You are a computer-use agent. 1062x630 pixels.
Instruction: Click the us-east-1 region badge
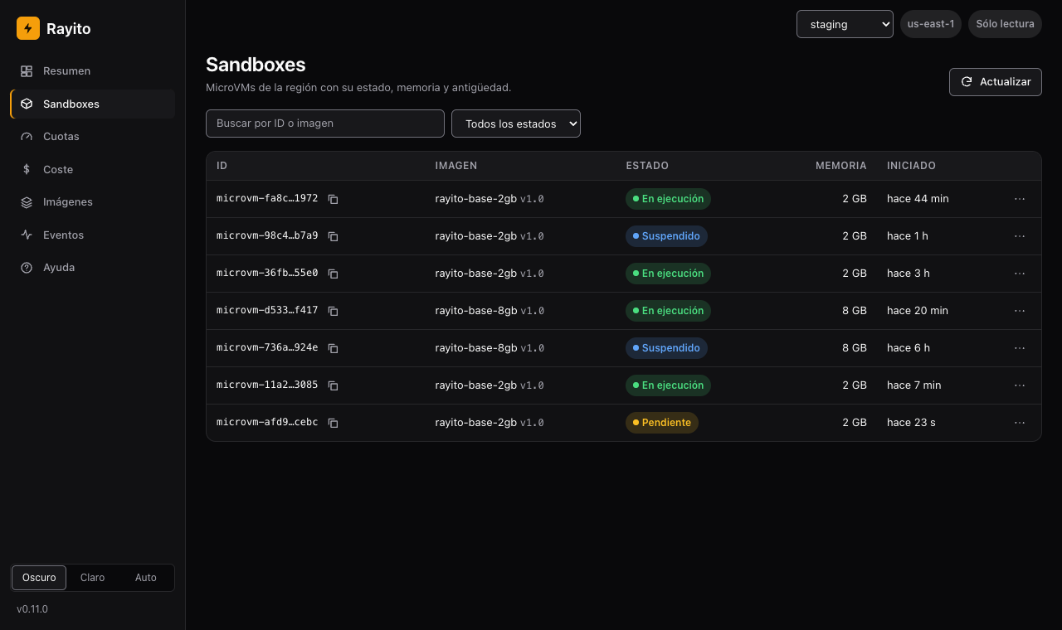click(x=931, y=24)
